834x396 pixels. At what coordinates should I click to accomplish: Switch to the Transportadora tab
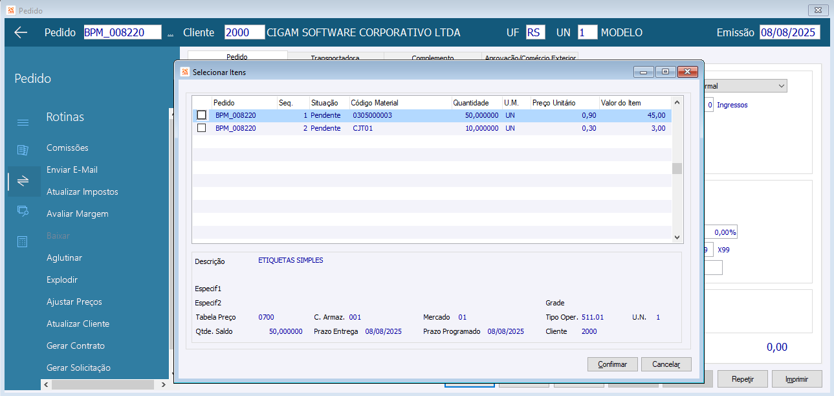tap(335, 58)
